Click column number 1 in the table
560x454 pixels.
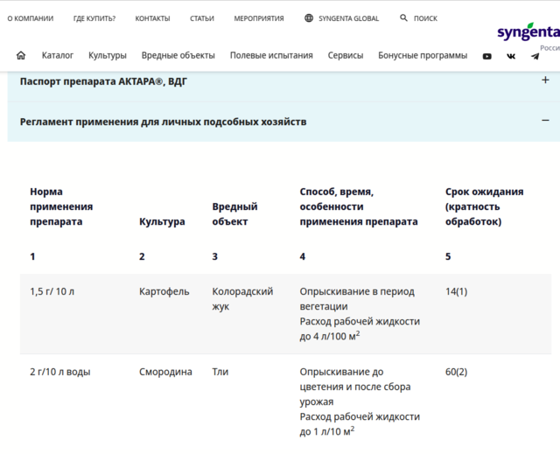pyautogui.click(x=32, y=256)
